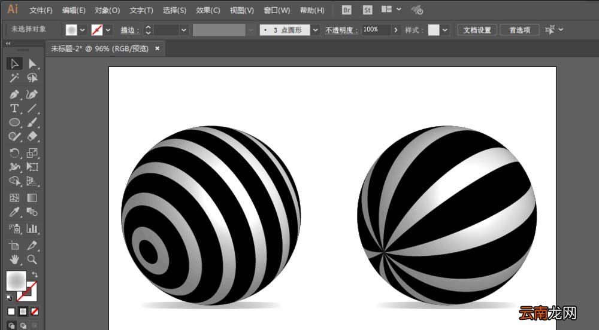The height and width of the screenshot is (330, 599).
Task: Open Adobe Stock (St) icon
Action: point(367,10)
